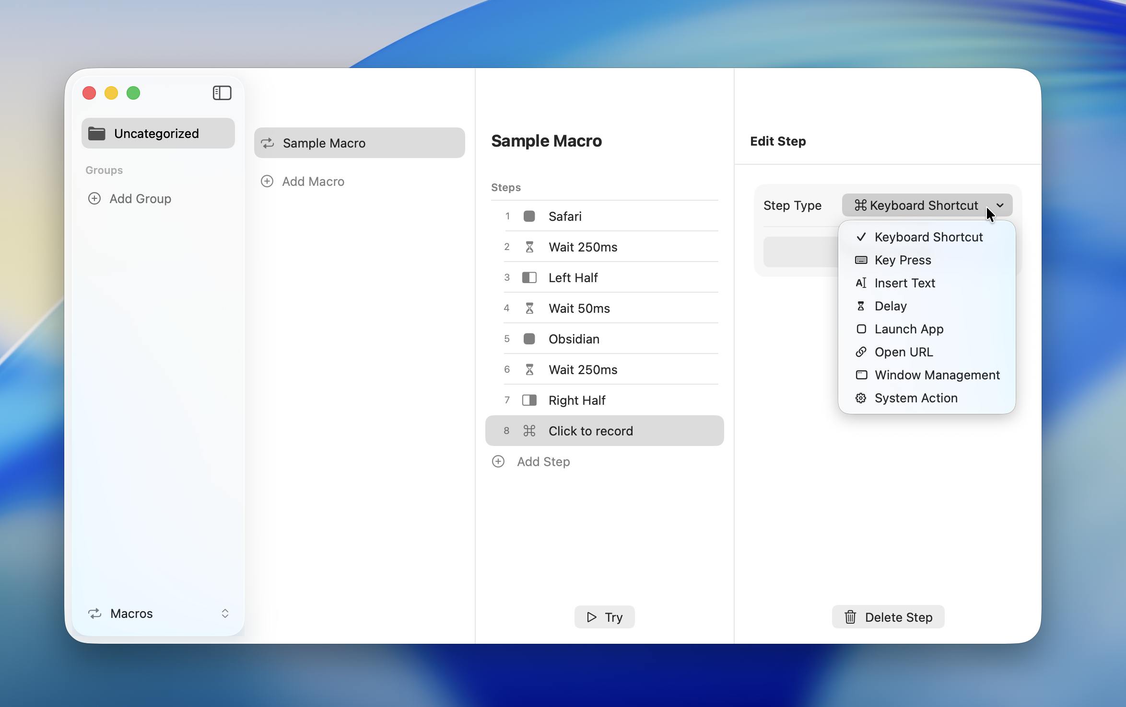Select Key Press from the step type menu

point(902,260)
